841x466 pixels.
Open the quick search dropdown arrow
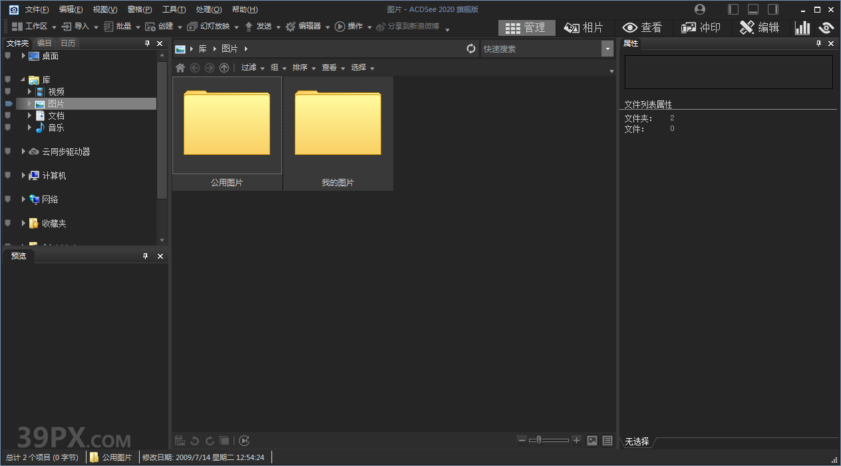point(607,49)
